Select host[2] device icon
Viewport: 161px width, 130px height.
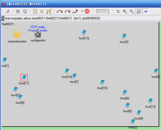(x=133, y=122)
